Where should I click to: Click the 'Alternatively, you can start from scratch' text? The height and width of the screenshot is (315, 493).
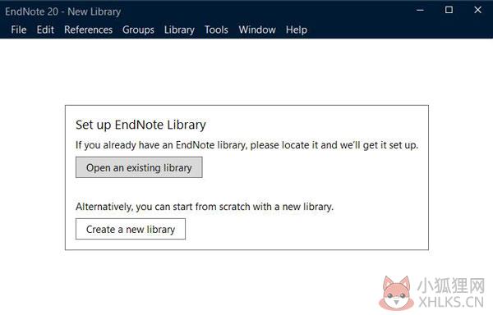(205, 207)
